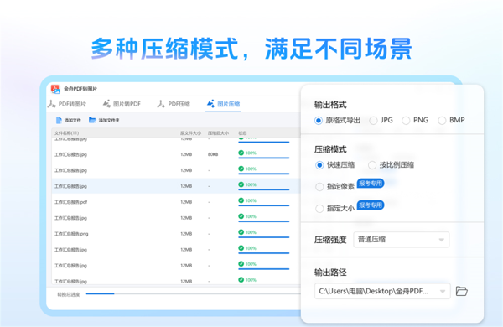Viewport: 503px width, 327px height.
Task: Choose JPG output format
Action: tap(381, 121)
